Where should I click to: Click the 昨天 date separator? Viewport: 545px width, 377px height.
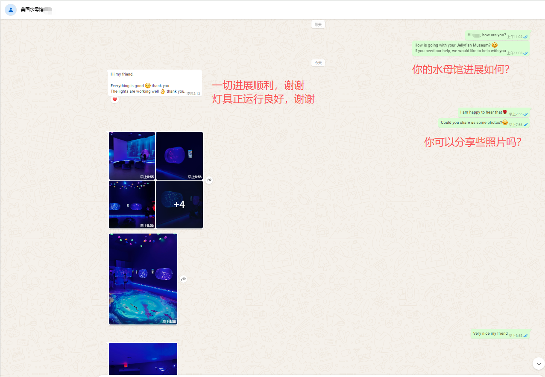coord(318,25)
